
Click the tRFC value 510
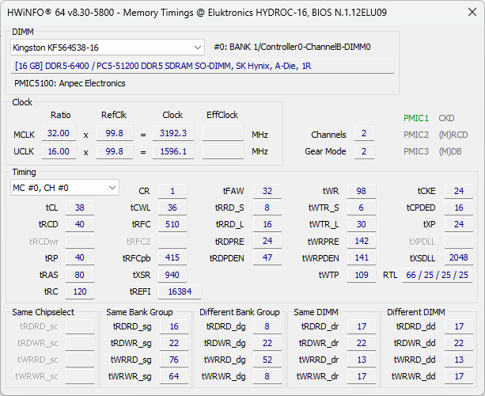click(x=172, y=224)
